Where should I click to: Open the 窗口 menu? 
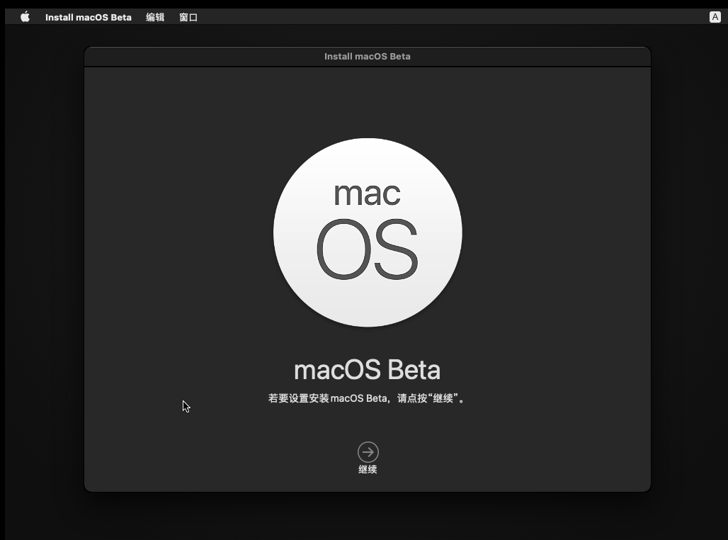coord(188,17)
